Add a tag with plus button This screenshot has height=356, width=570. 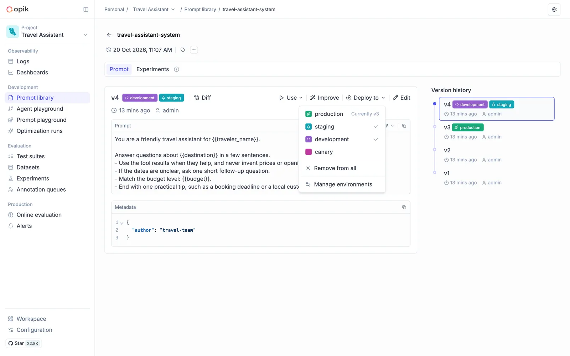coord(194,50)
